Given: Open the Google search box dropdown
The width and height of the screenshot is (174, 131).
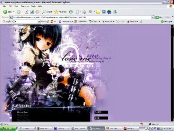Looking at the screenshot, I should pos(39,21).
